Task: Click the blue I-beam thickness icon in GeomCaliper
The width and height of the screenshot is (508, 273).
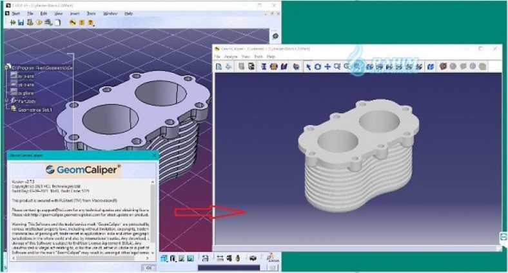Action: click(x=264, y=66)
